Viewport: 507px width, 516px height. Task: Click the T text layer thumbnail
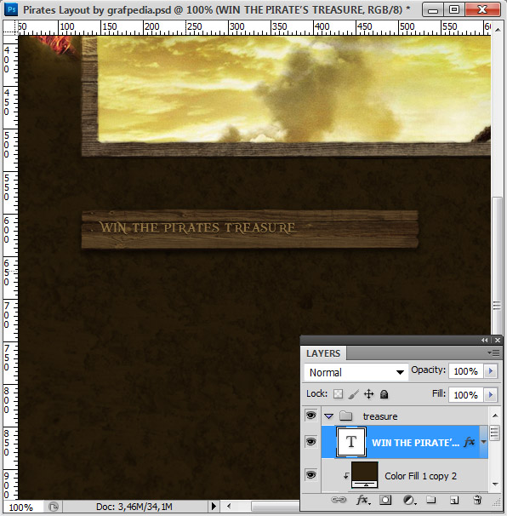pos(350,442)
